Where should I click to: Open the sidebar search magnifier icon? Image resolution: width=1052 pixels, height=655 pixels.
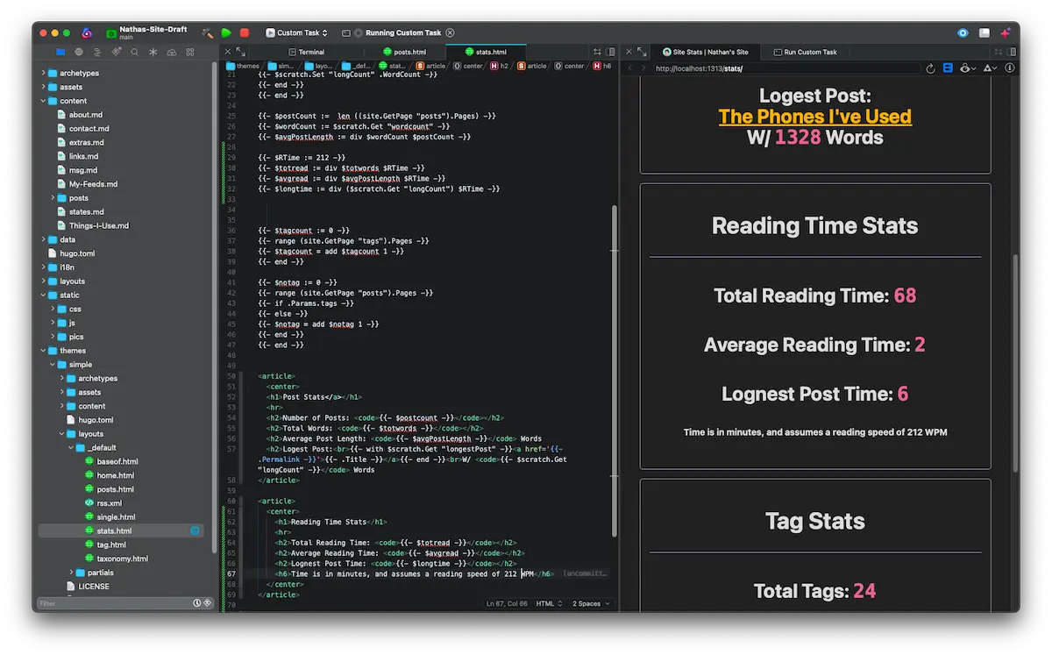(x=134, y=53)
